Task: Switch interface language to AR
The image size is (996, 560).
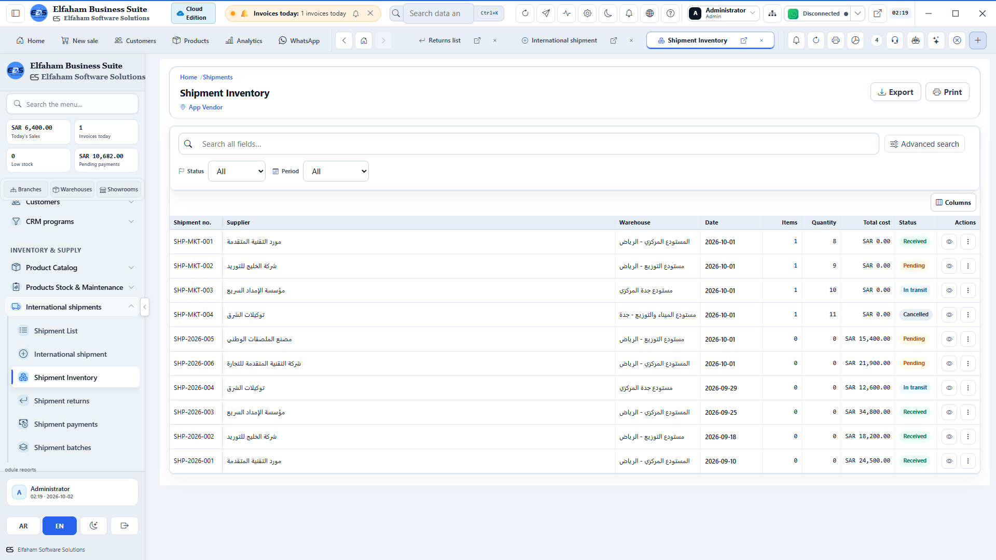Action: [x=23, y=526]
